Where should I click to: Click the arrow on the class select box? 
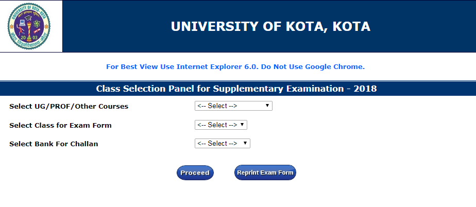click(x=243, y=125)
